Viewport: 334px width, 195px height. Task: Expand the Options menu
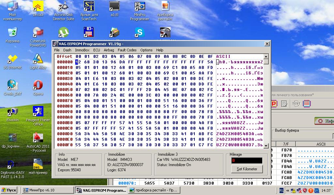pos(146,50)
